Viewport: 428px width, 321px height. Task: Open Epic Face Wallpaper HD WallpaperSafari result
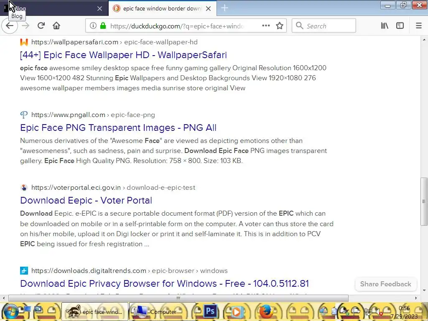pyautogui.click(x=123, y=55)
